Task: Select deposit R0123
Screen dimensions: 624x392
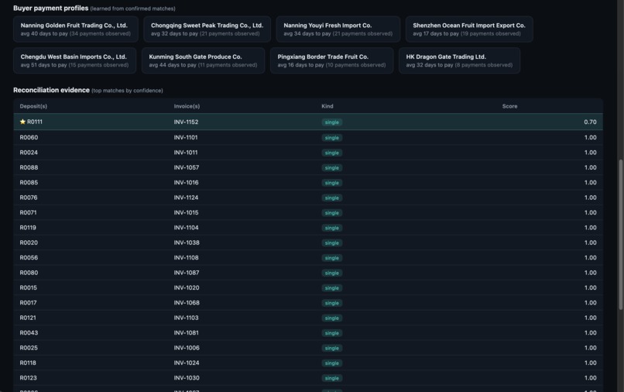Action: tap(28, 378)
